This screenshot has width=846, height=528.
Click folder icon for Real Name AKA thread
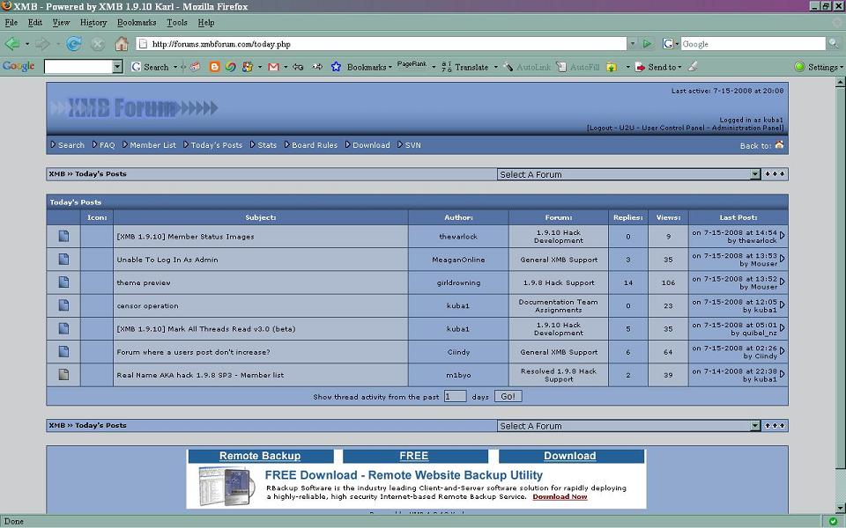[x=63, y=375]
